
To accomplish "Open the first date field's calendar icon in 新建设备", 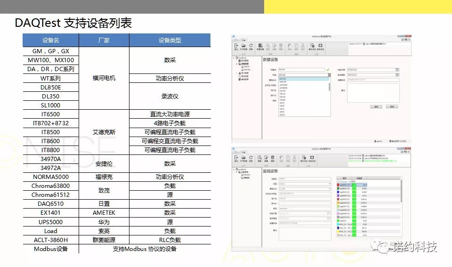I will pos(397,70).
